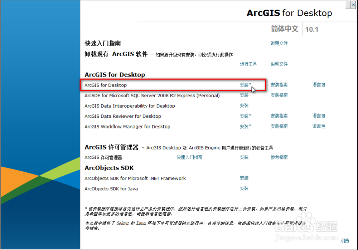The height and width of the screenshot is (250, 358).
Task: Install ArcGIS Data Interoperability for Desktop
Action: [x=244, y=106]
